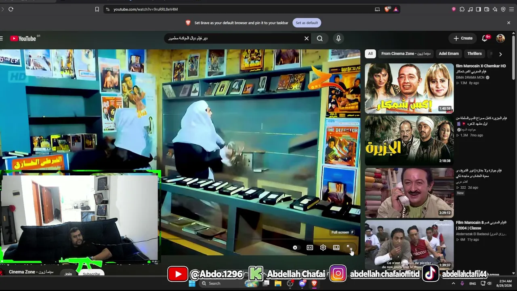Toggle the video autoplay switch

[295, 248]
